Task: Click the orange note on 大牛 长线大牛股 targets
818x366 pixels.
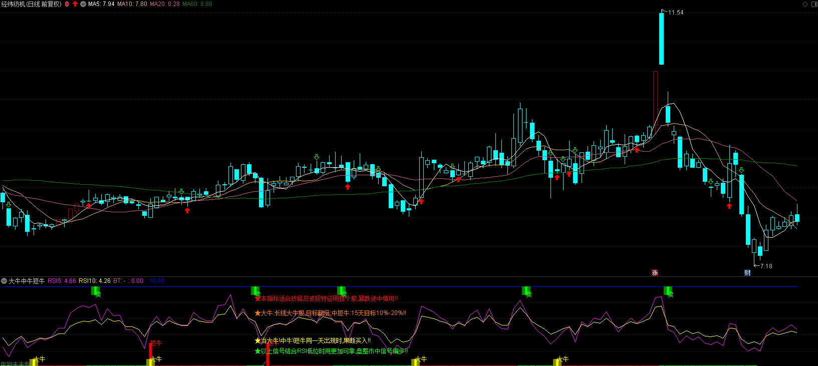Action: click(331, 313)
